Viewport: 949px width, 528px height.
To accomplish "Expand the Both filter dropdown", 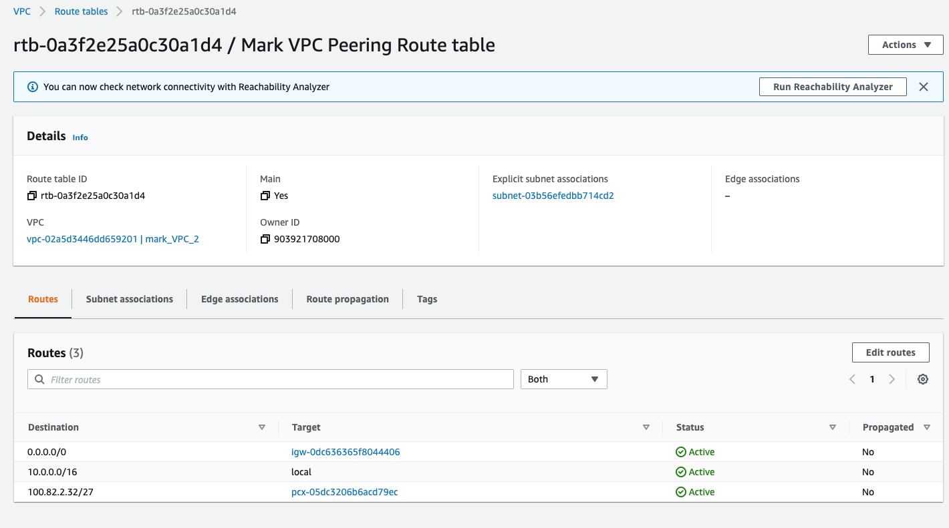I will click(x=563, y=379).
